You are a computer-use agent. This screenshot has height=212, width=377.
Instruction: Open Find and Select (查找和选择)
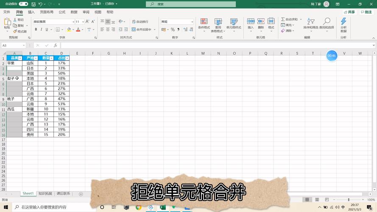pos(327,25)
